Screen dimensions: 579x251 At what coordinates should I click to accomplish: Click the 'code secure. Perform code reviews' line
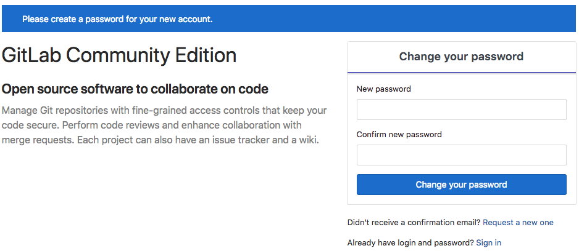click(x=152, y=125)
